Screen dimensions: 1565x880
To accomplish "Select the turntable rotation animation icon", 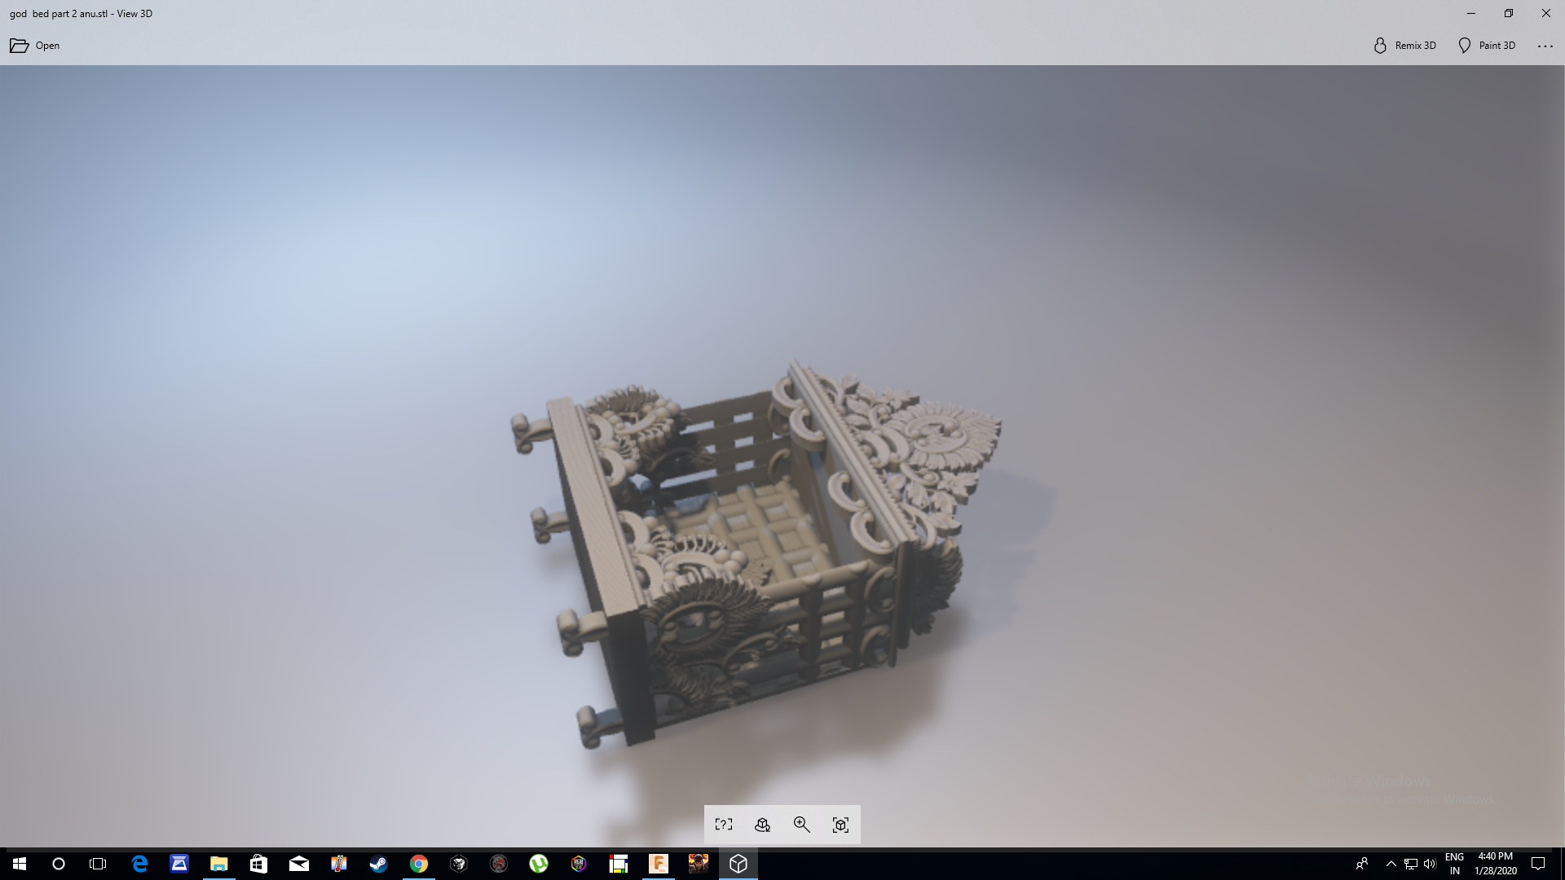I will point(762,824).
